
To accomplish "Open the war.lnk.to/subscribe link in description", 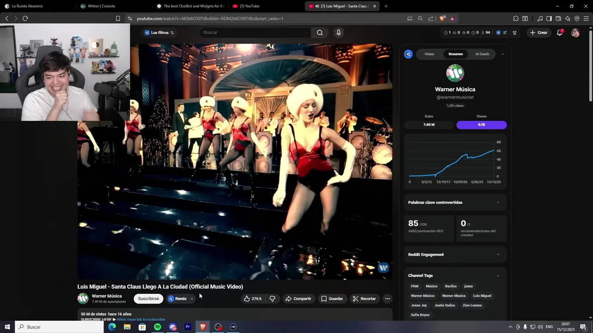I will tap(141, 320).
